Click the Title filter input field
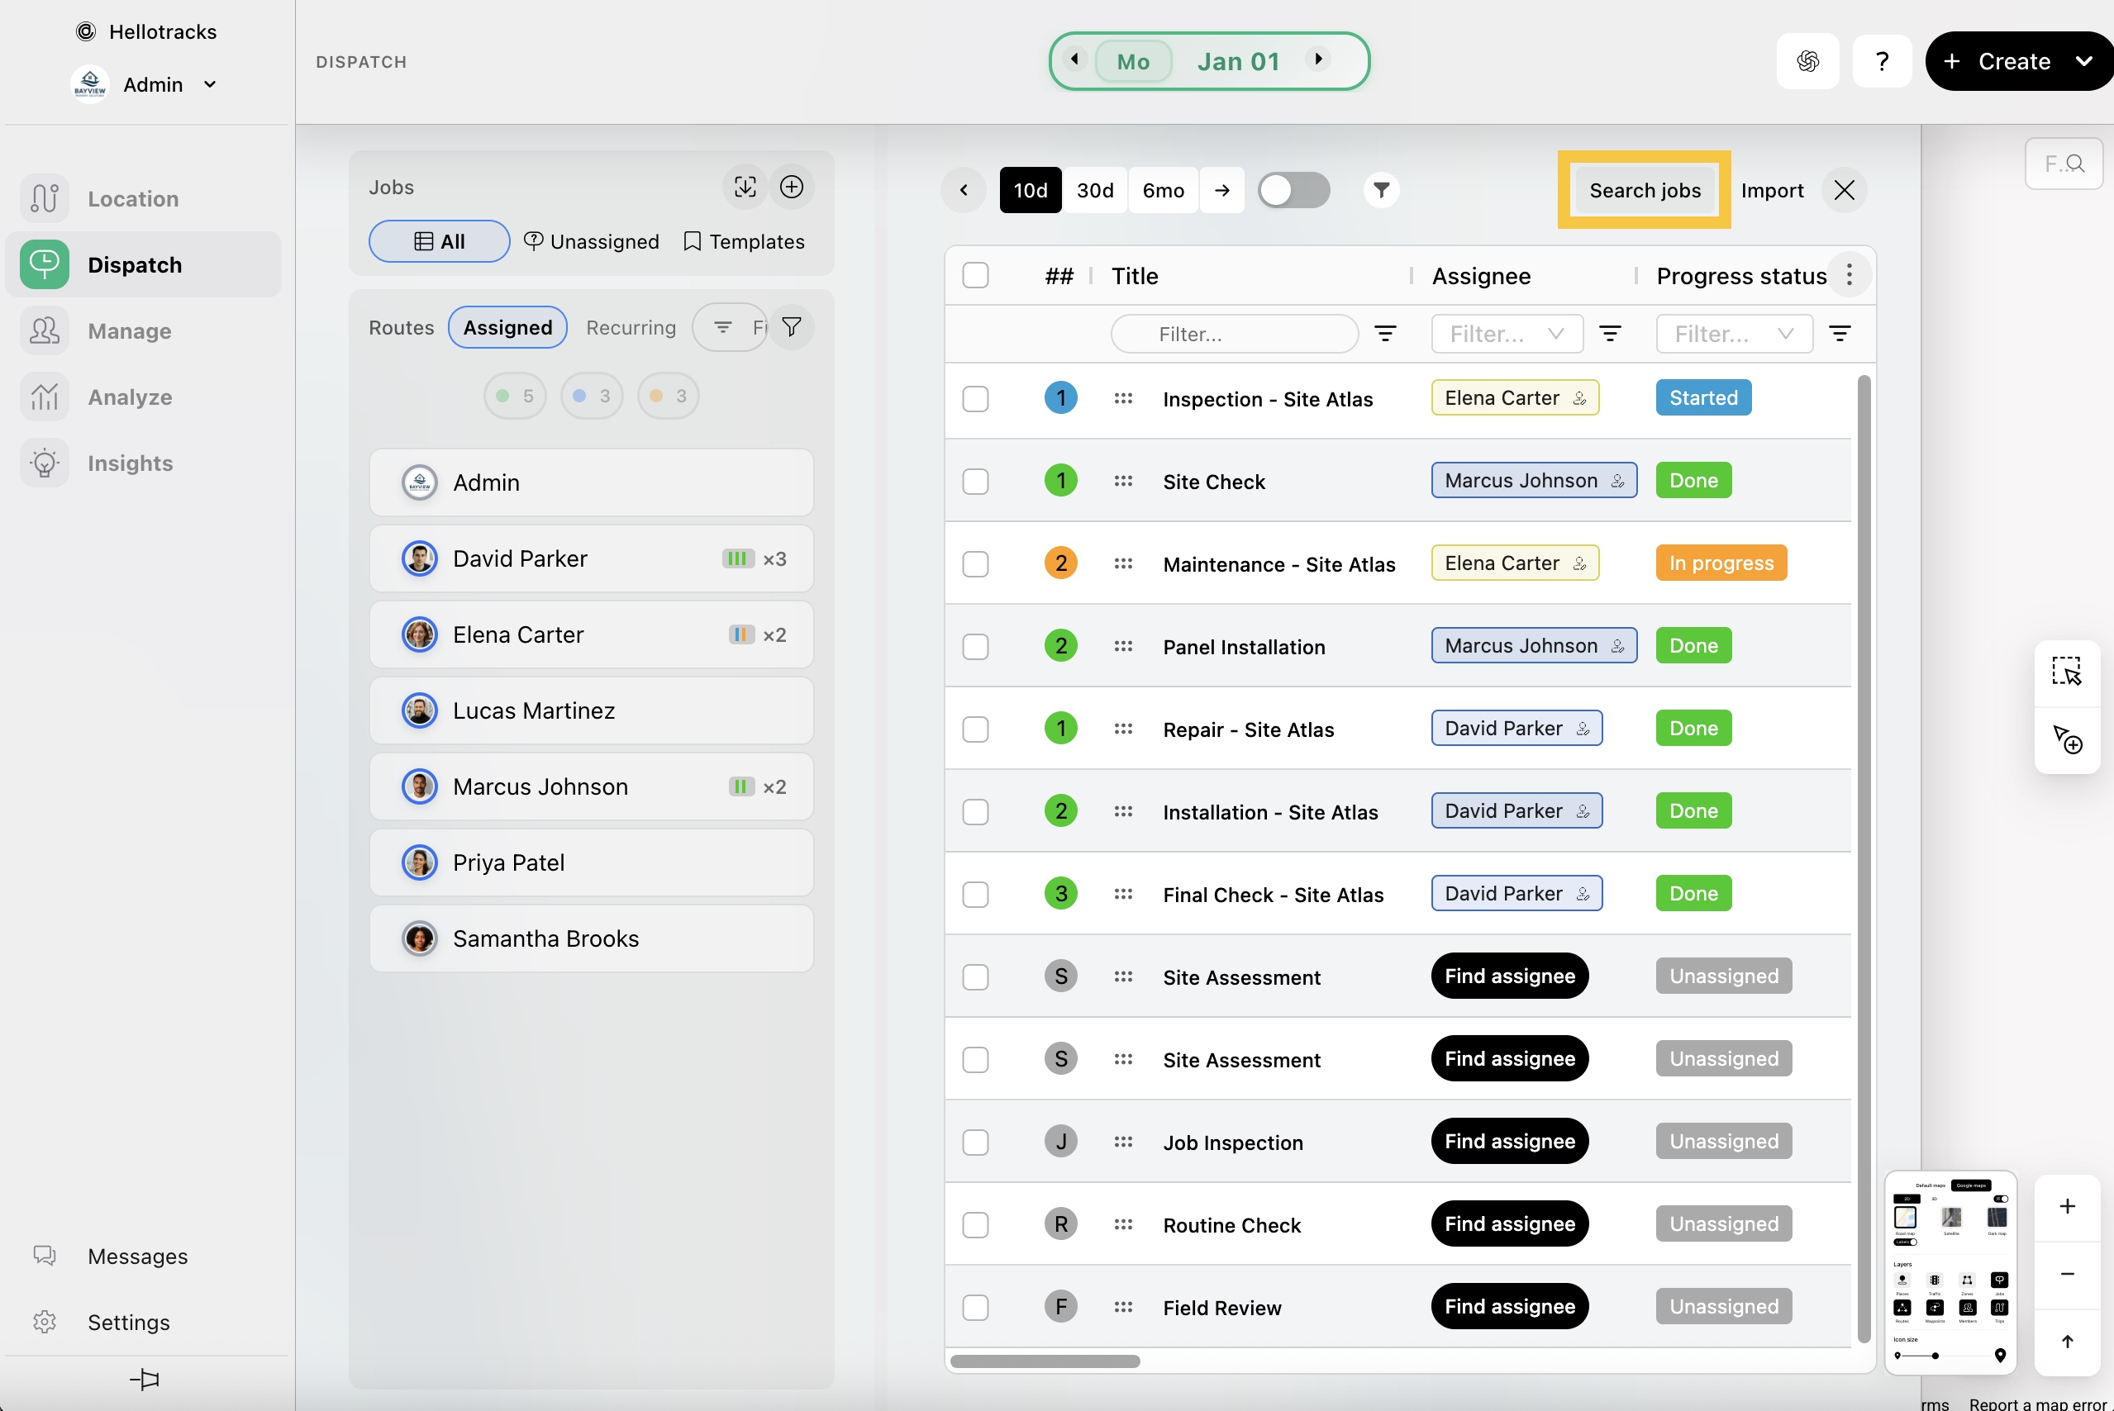Image resolution: width=2114 pixels, height=1411 pixels. click(1234, 334)
